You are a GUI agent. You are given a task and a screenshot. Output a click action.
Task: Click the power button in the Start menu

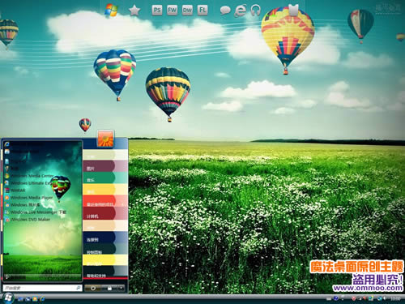[x=93, y=289]
